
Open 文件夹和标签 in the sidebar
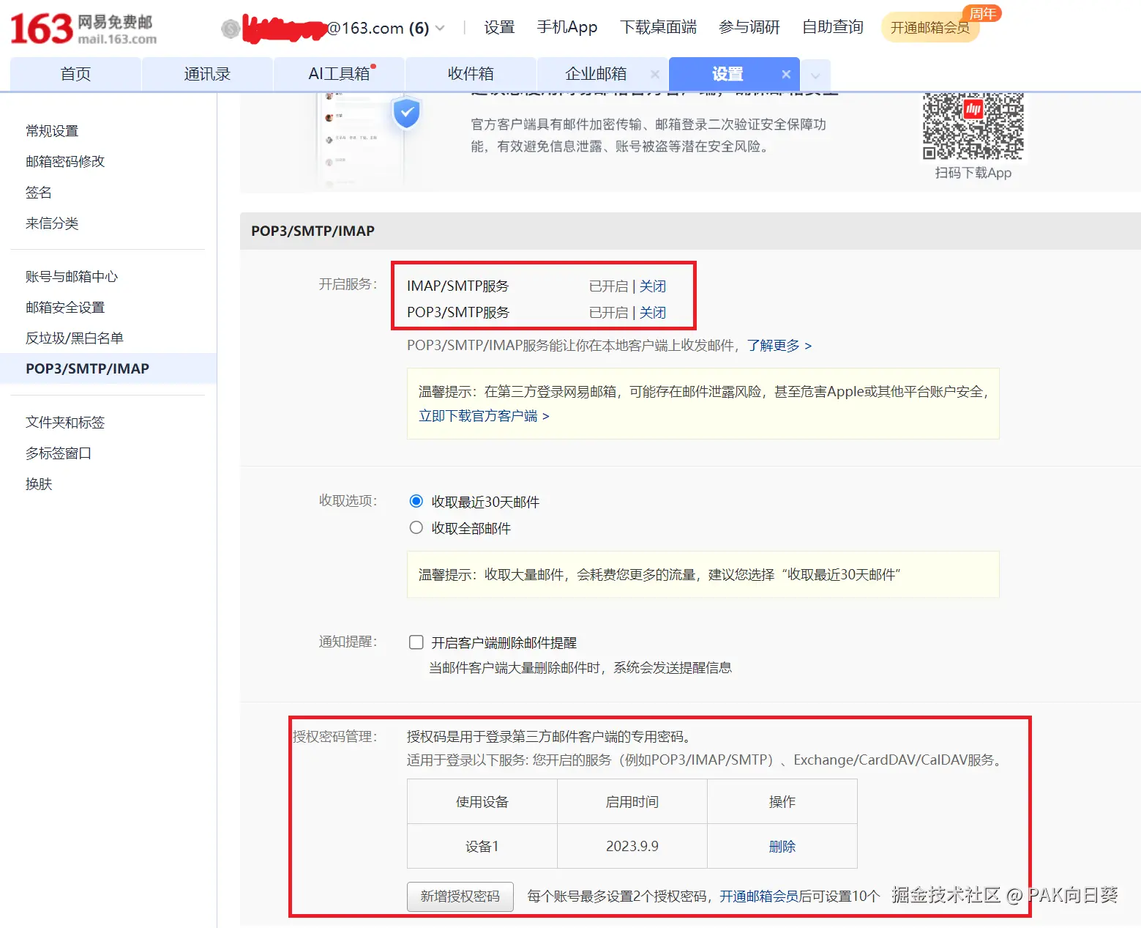[x=65, y=423]
